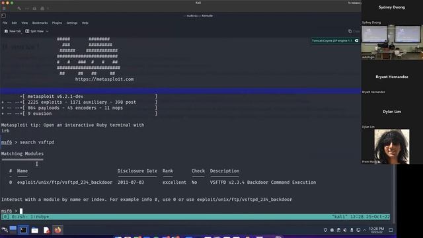Viewport: 423px width, 238px height.
Task: Click the Metasploit tip text line
Action: tap(73, 125)
